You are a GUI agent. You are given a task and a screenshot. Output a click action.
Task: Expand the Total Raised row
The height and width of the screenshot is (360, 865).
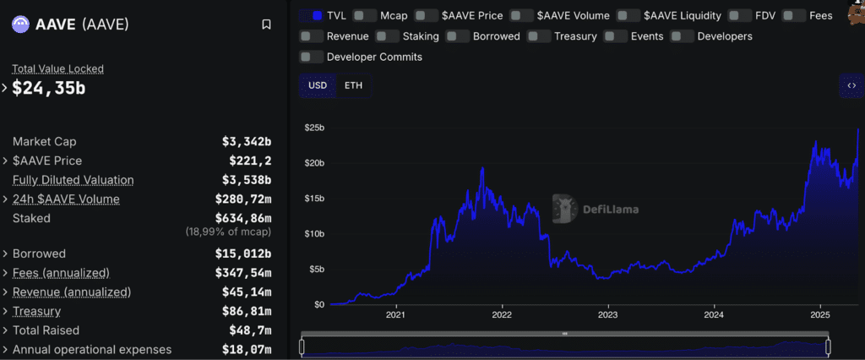click(4, 330)
